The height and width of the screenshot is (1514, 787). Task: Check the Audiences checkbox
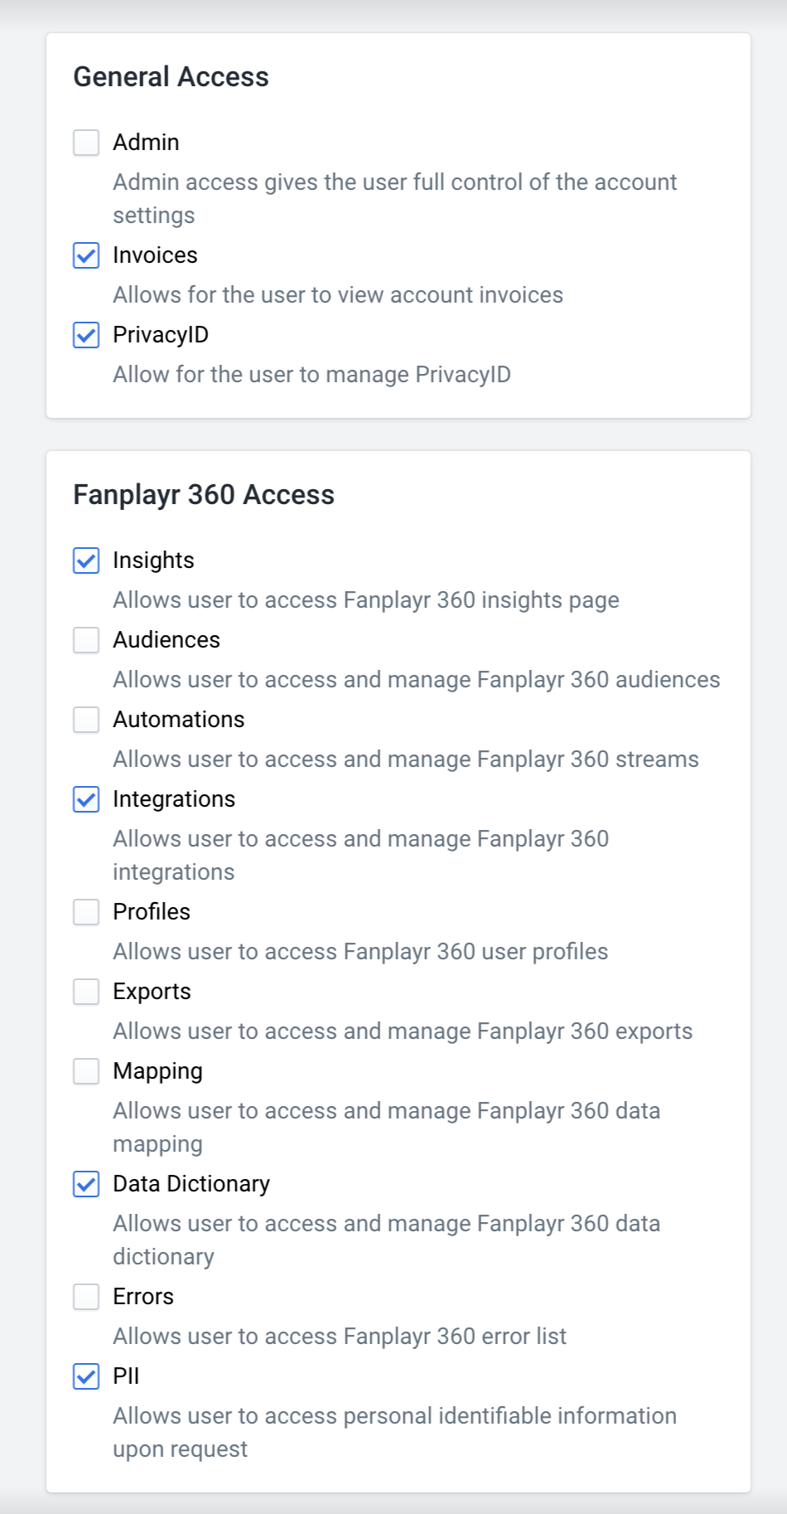pos(86,640)
